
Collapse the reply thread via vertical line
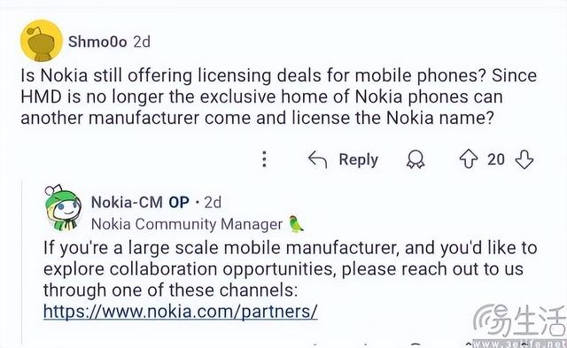point(22,262)
